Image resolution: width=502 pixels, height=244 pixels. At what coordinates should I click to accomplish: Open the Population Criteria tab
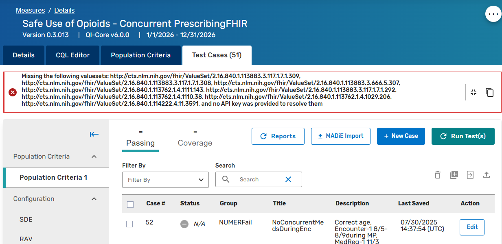pyautogui.click(x=140, y=55)
